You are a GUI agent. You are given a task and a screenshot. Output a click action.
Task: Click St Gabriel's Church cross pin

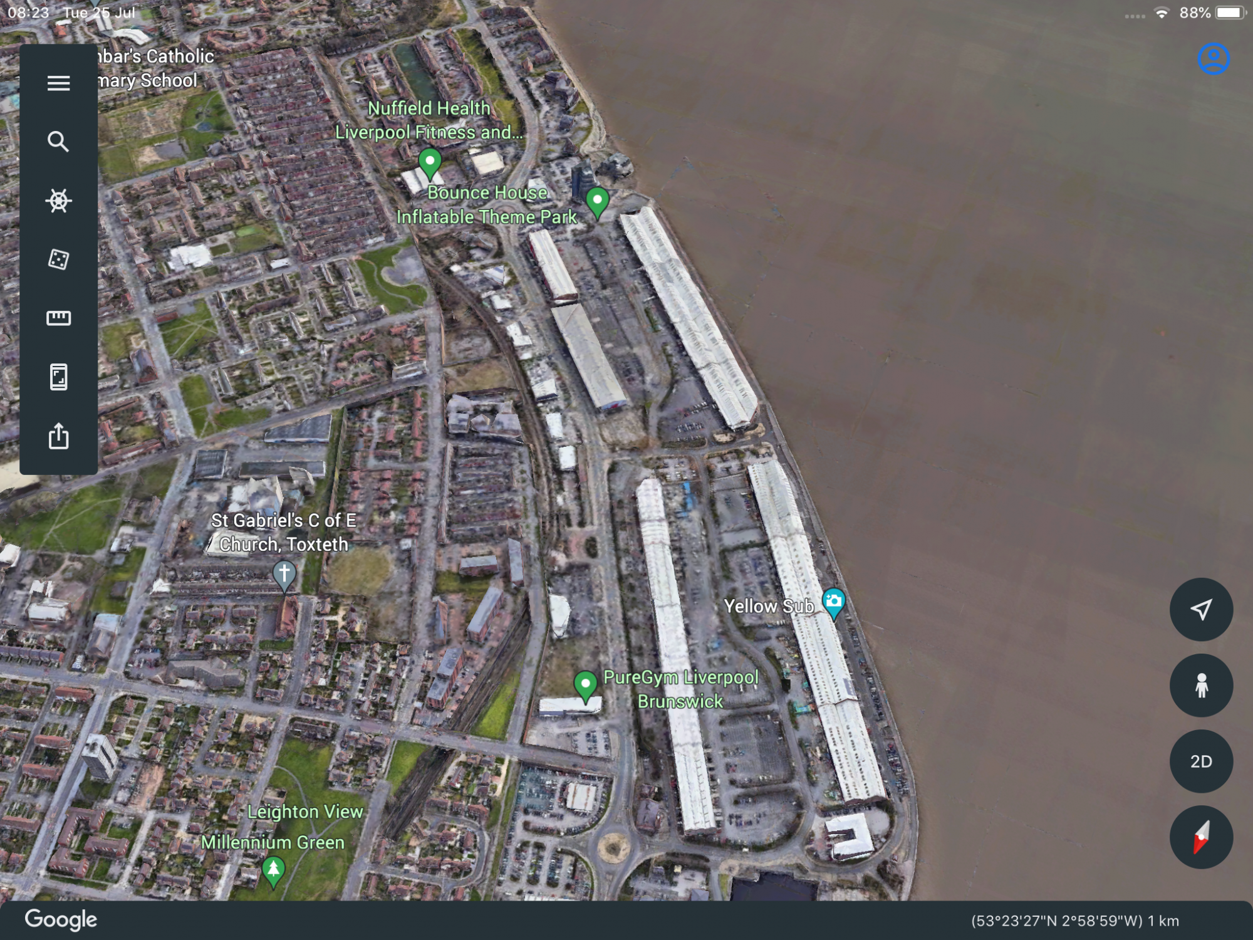(284, 576)
